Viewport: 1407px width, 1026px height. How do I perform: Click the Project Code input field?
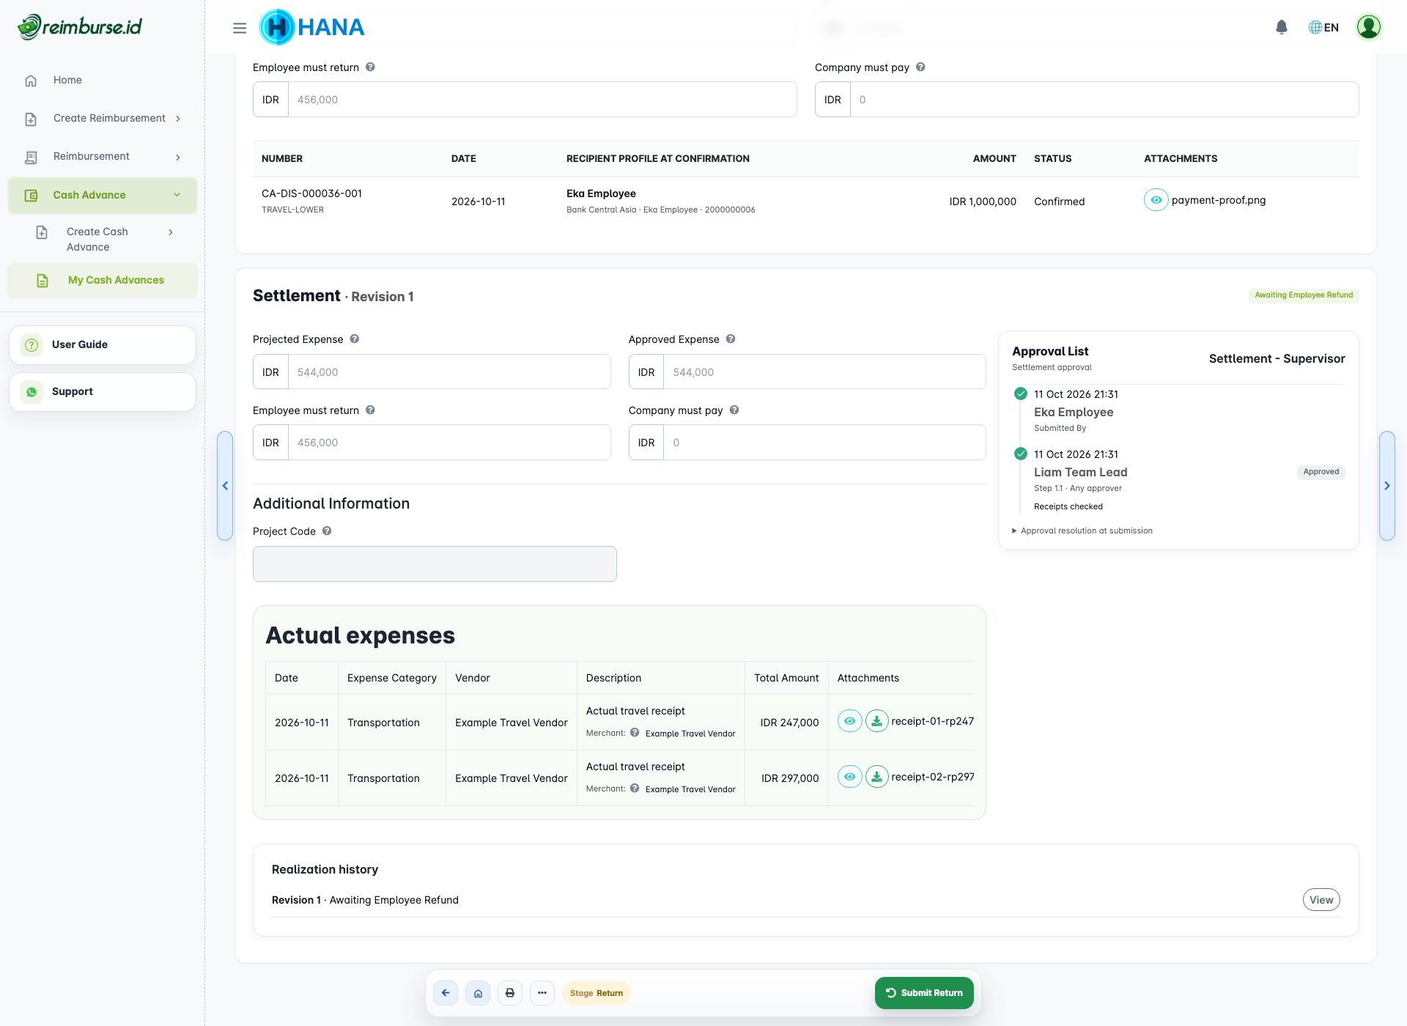tap(435, 564)
